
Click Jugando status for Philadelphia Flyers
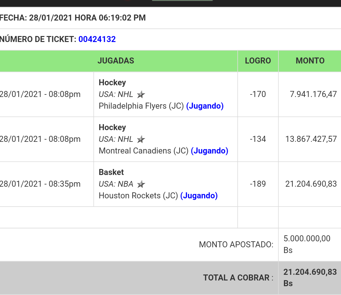coord(205,106)
